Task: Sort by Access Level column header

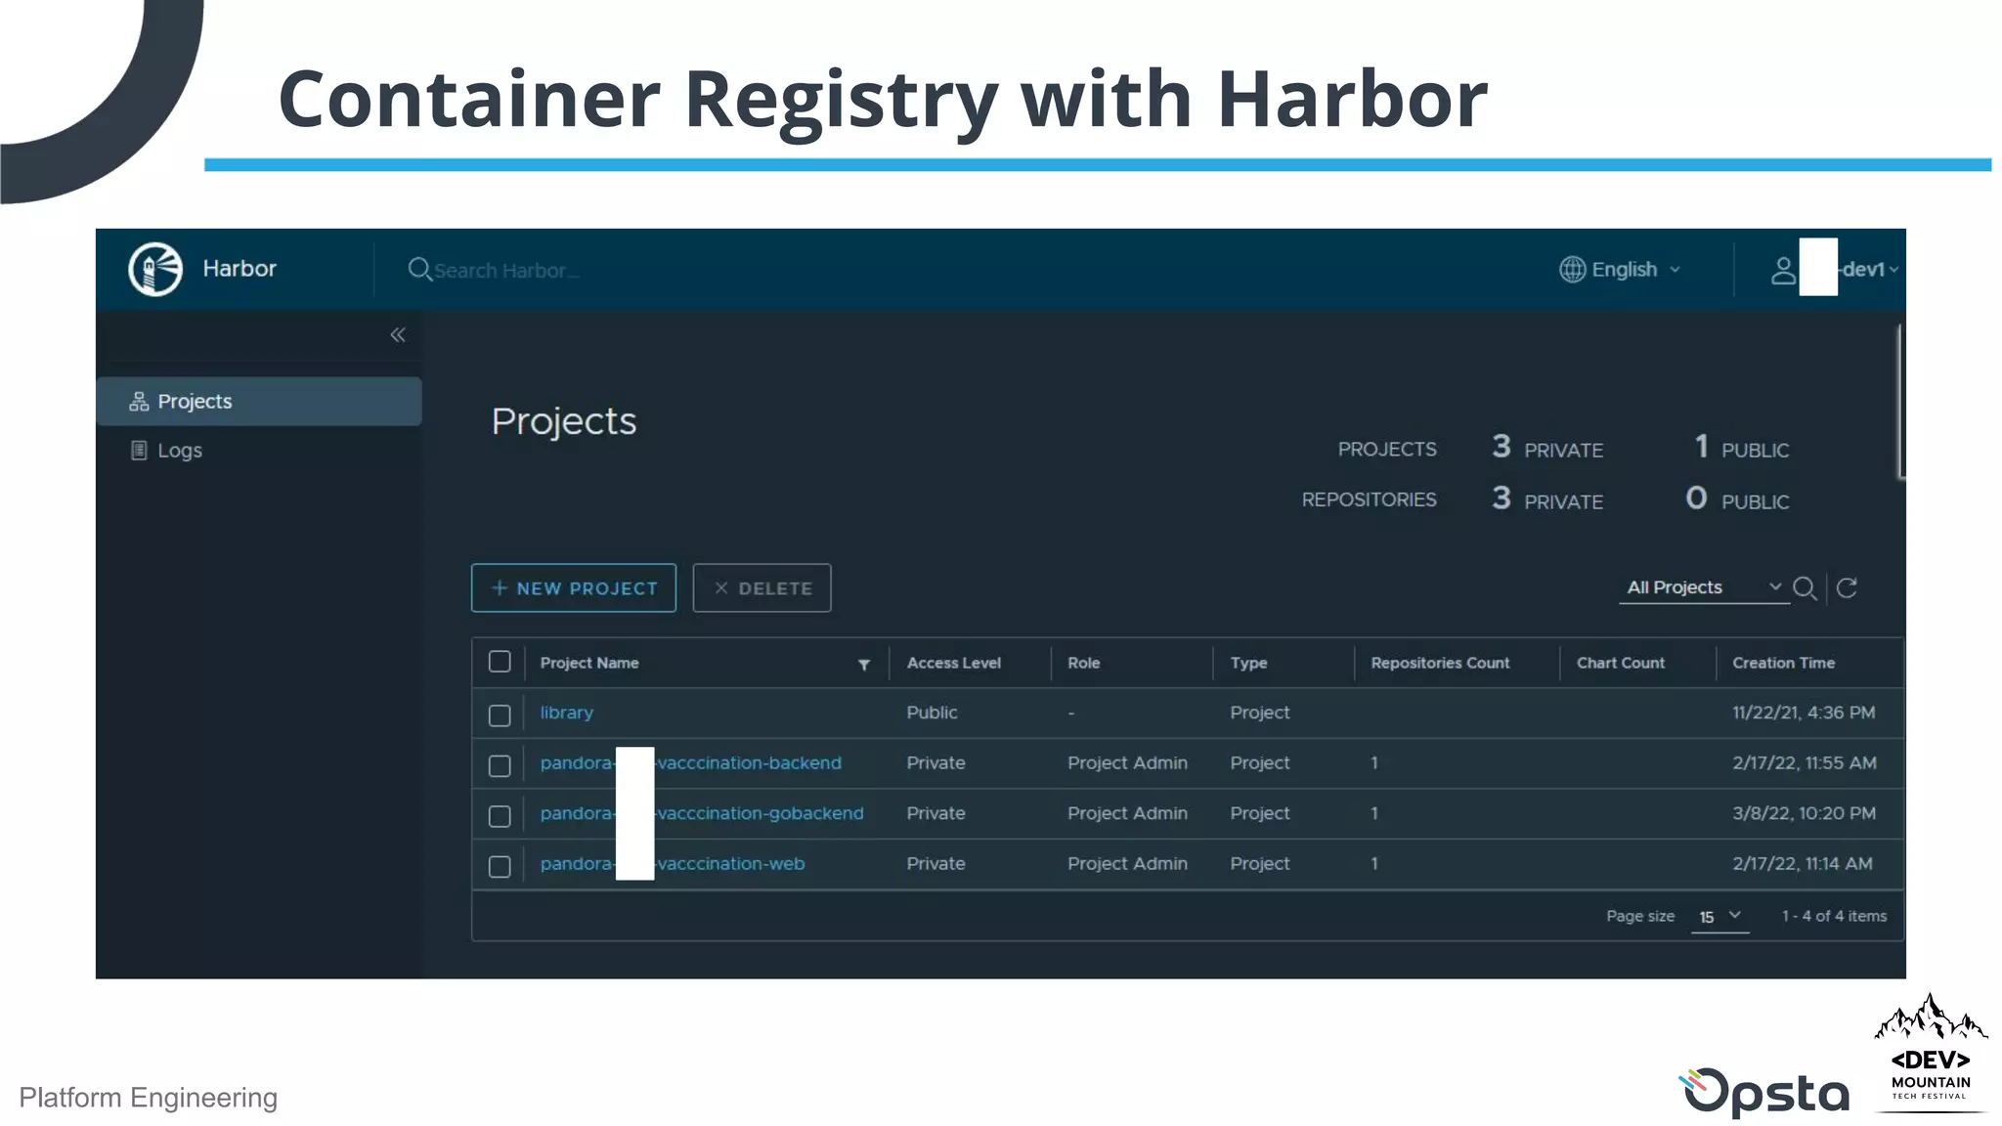Action: pos(954,663)
